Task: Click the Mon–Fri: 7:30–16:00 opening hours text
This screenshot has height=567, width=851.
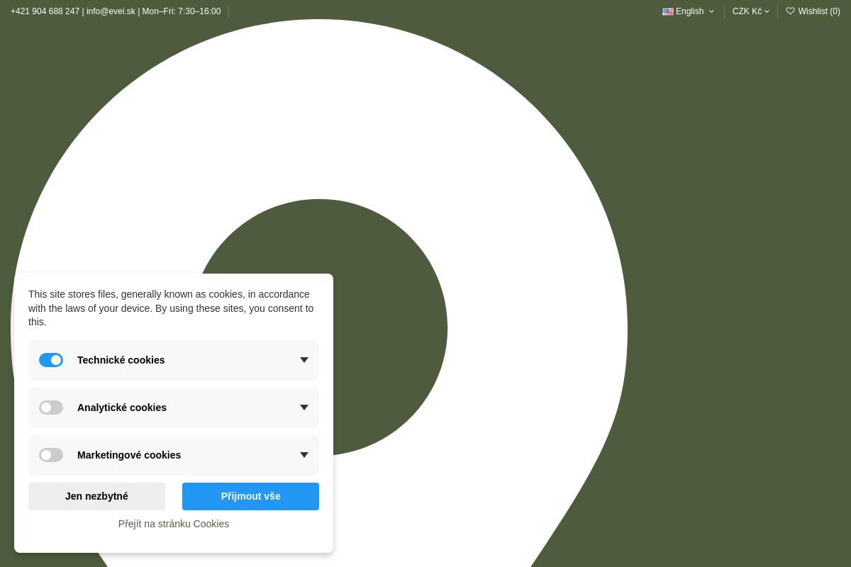Action: click(x=182, y=11)
